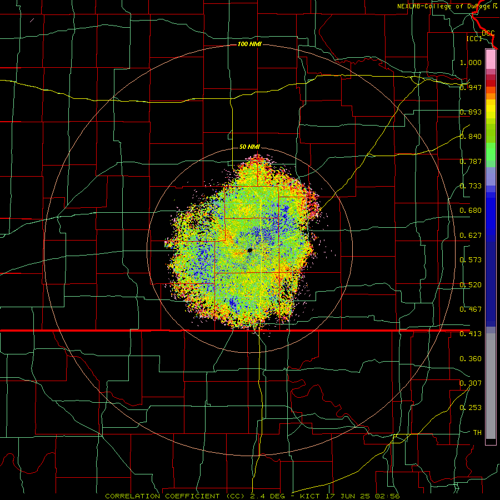The height and width of the screenshot is (500, 500).
Task: Click the 50 NMI range ring label
Action: (249, 147)
